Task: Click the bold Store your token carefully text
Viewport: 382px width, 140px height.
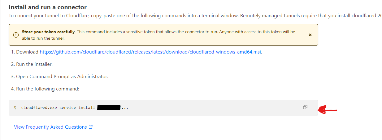Action: [x=49, y=32]
